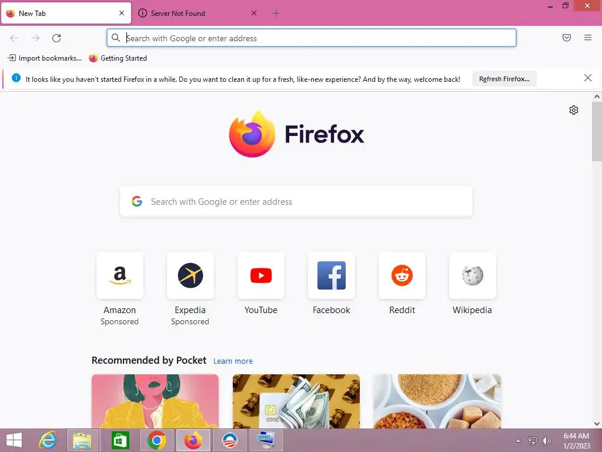Open the Getting Started bookmark
The width and height of the screenshot is (602, 452).
pos(118,58)
